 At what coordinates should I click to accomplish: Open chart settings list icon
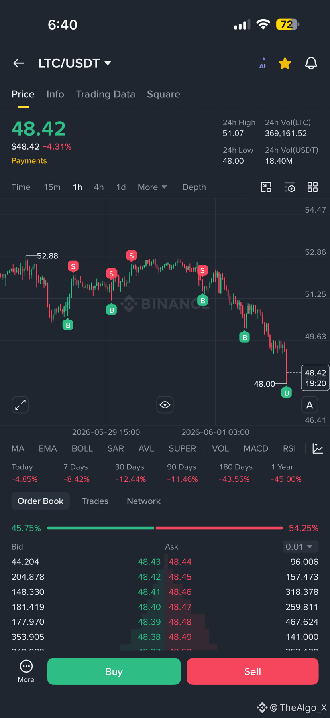tap(289, 187)
